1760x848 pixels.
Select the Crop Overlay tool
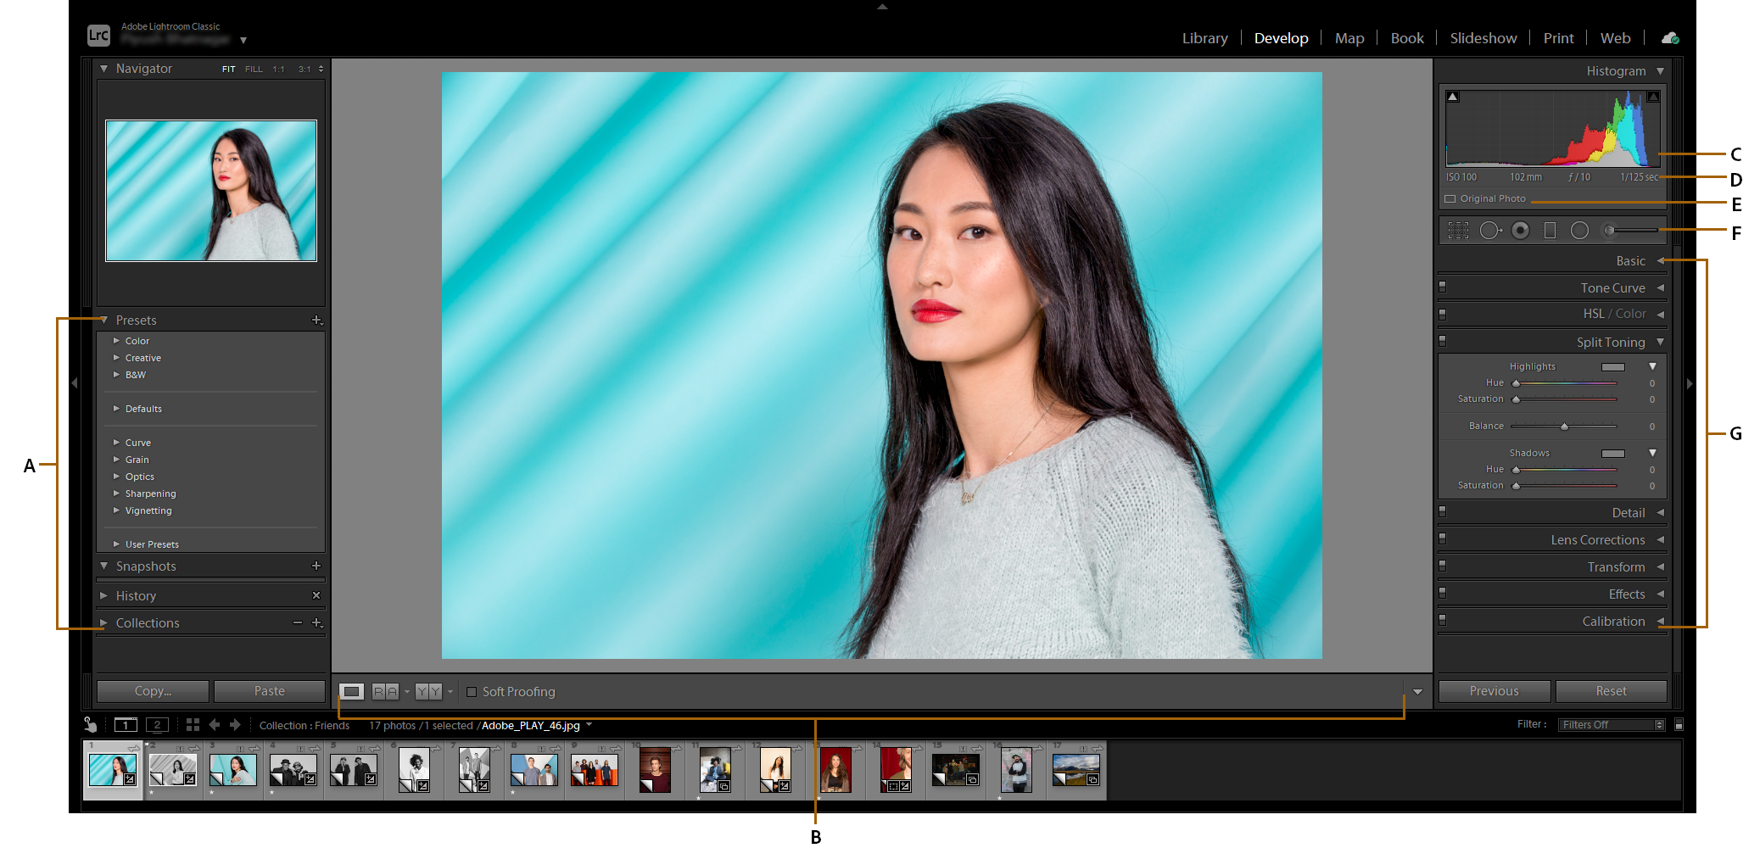pos(1457,231)
